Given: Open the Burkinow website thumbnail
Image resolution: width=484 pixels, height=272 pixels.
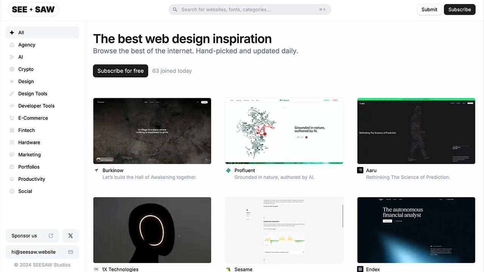Looking at the screenshot, I should point(152,131).
